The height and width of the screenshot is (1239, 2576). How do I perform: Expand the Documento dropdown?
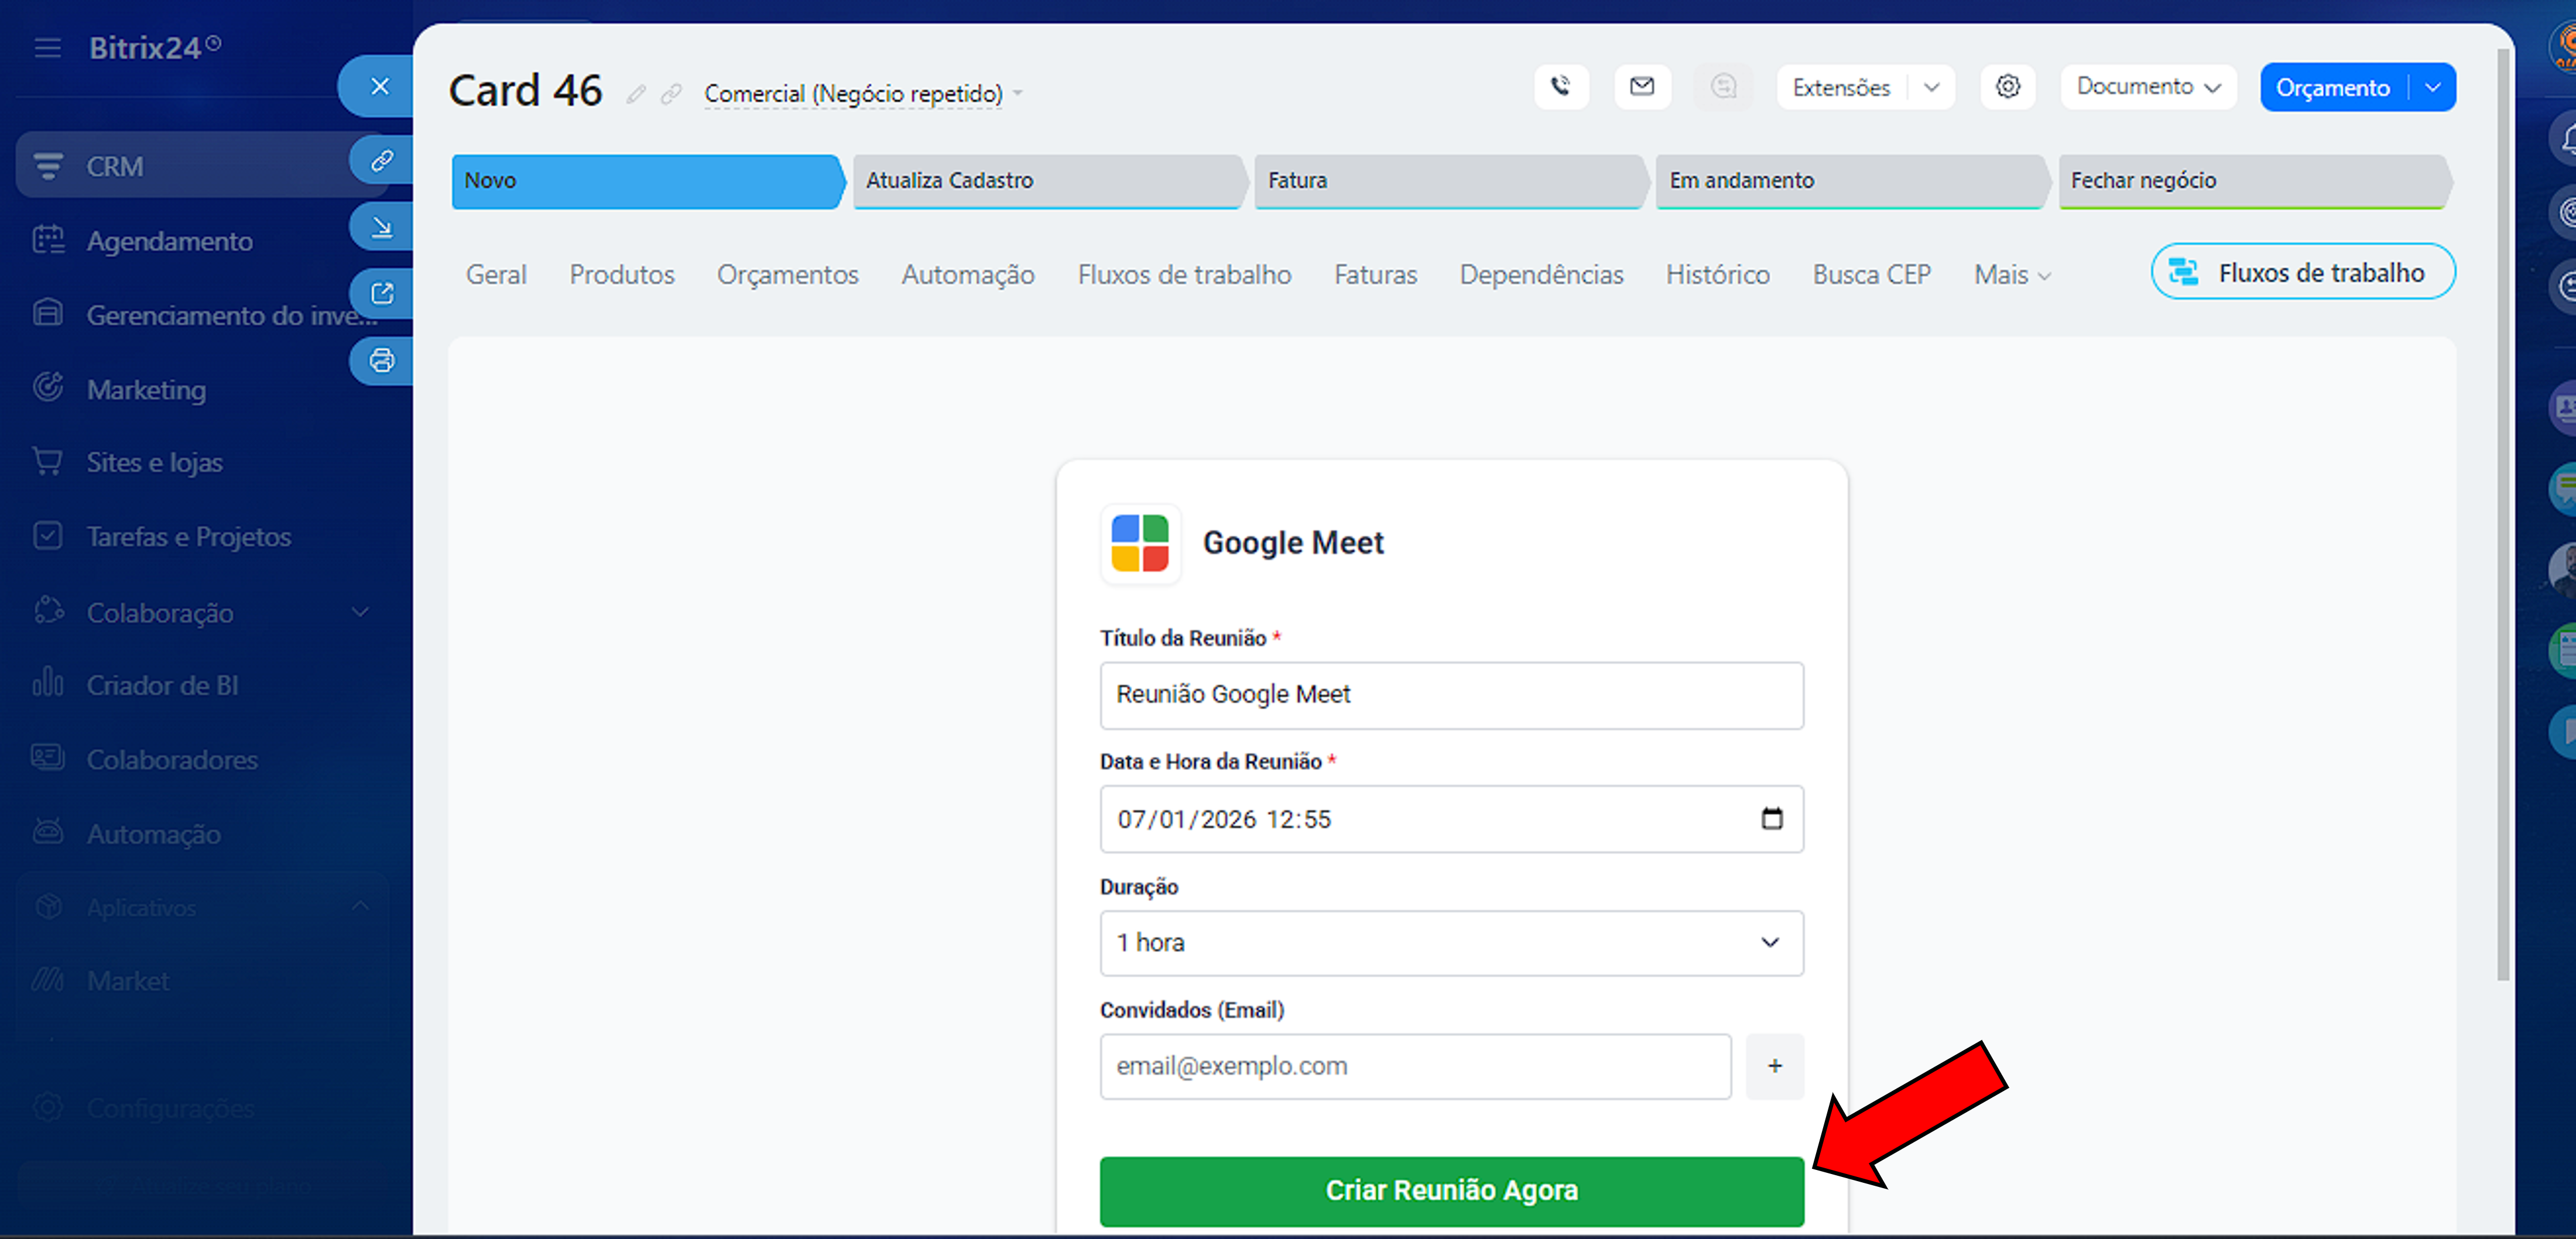tap(2148, 87)
